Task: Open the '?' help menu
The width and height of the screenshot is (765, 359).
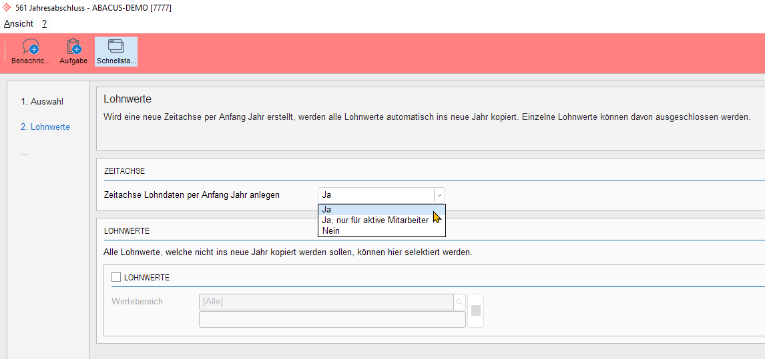Action: tap(44, 23)
